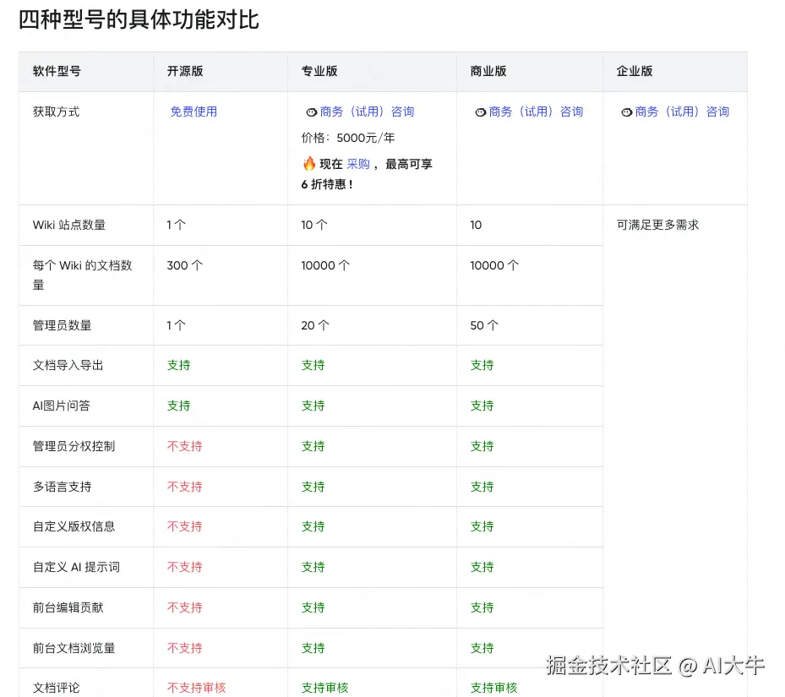This screenshot has height=697, width=785.
Task: Click 1 个 in the Wiki 站点数量 row
Action: point(177,225)
